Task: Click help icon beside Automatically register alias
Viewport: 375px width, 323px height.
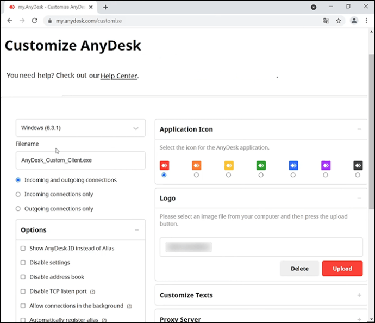Action: tap(104, 320)
